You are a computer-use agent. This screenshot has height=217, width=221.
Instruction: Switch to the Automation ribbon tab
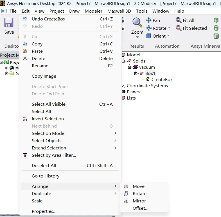pyautogui.click(x=167, y=46)
